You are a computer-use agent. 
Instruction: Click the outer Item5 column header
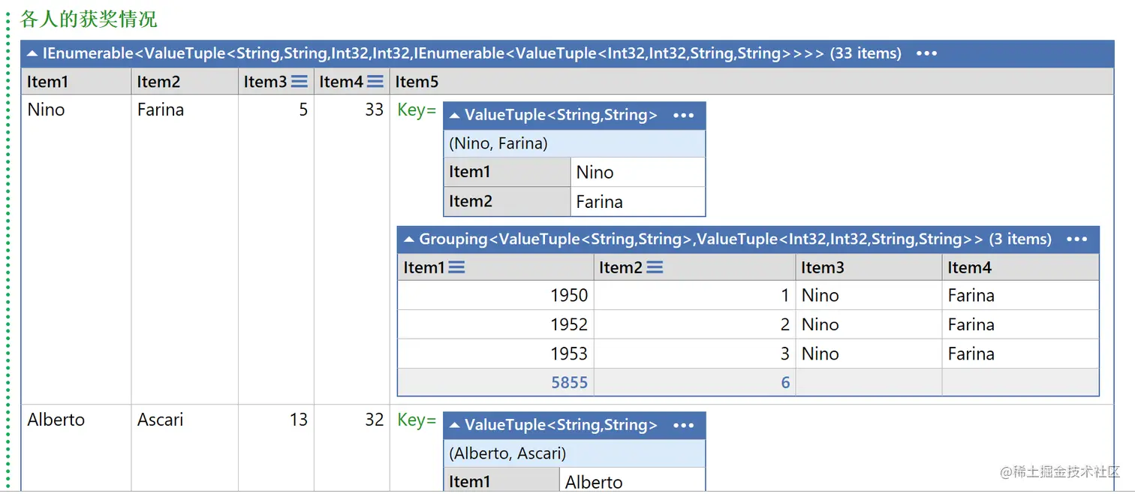tap(751, 81)
